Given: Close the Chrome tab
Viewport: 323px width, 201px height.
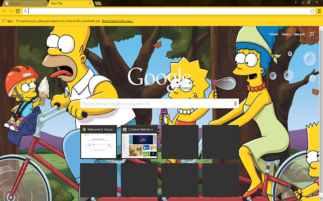Looking at the screenshot, I should coord(45,4).
